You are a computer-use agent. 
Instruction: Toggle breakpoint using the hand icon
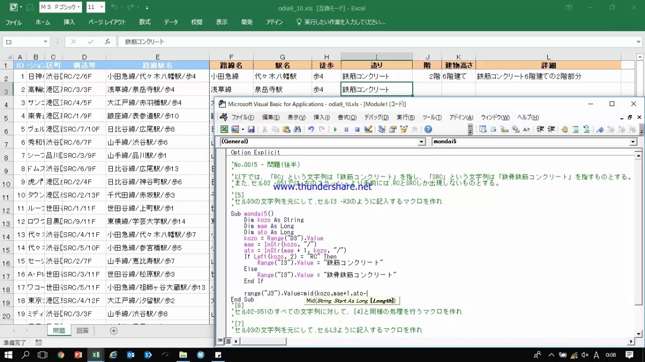click(564, 129)
